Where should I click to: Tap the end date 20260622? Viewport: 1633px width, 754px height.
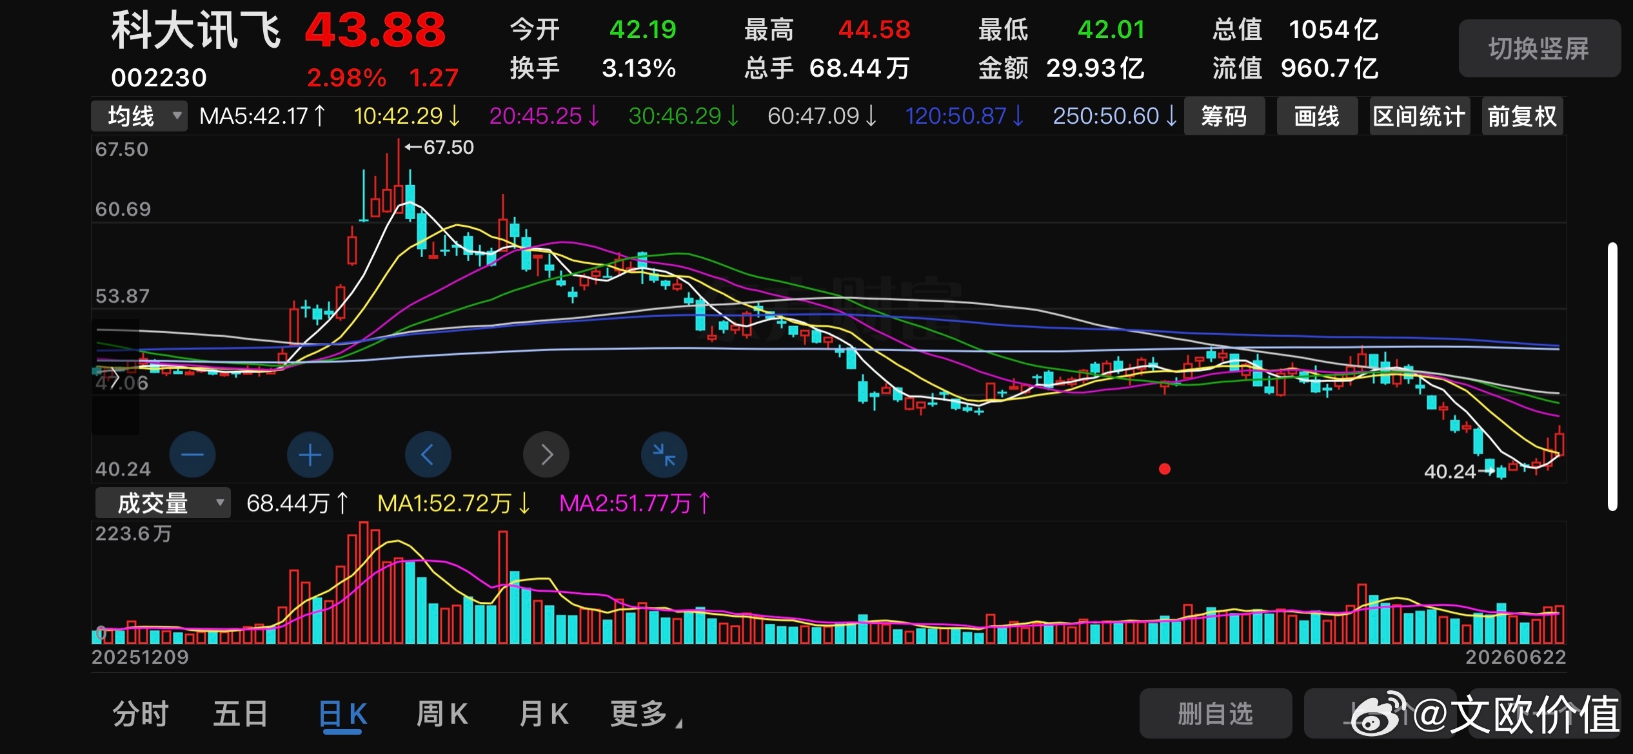1516,657
